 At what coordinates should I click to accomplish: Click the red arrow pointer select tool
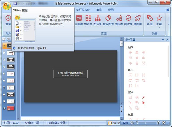pyautogui.click(x=144, y=103)
